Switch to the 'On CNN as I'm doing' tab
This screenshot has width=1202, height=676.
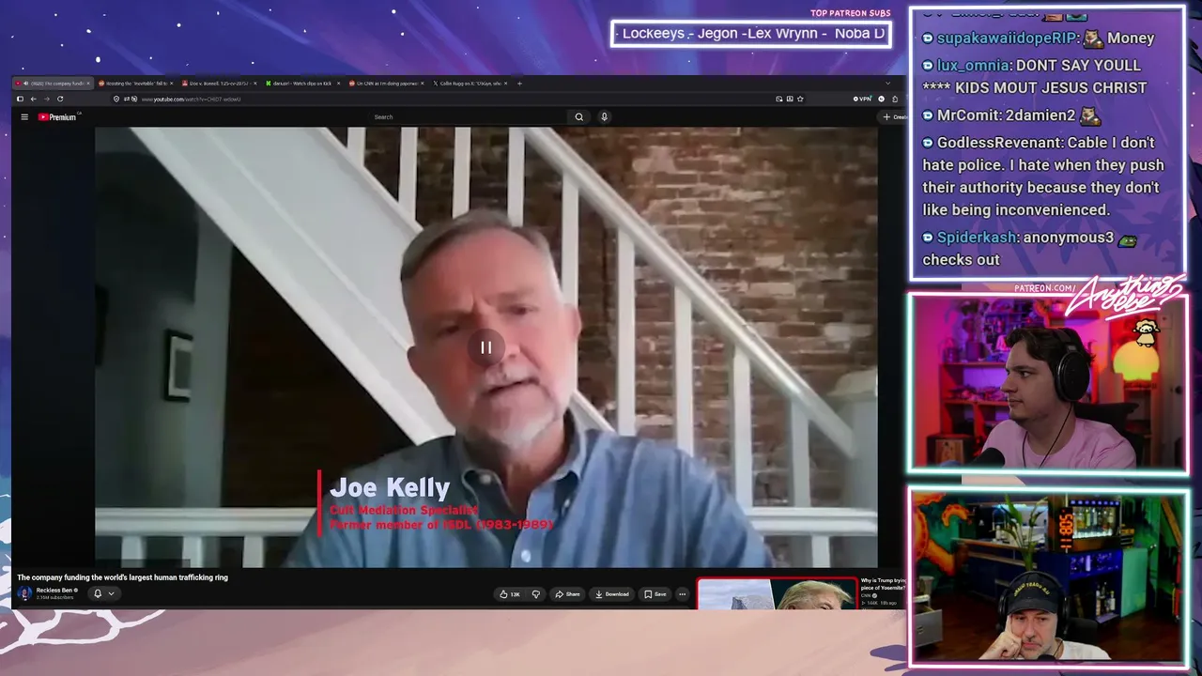point(385,84)
